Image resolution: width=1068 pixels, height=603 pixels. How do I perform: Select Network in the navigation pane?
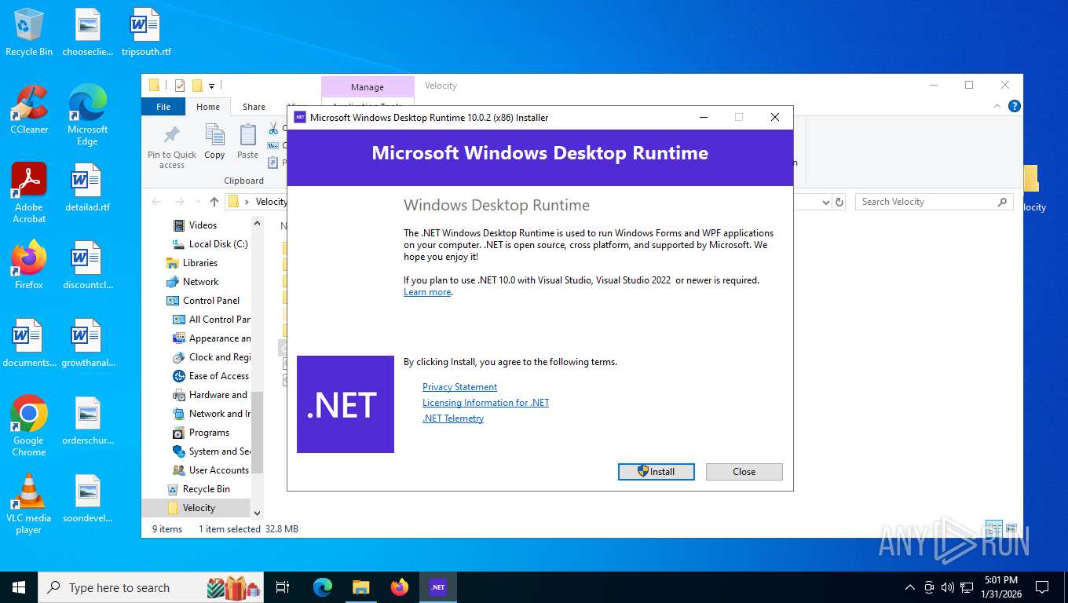[192, 282]
